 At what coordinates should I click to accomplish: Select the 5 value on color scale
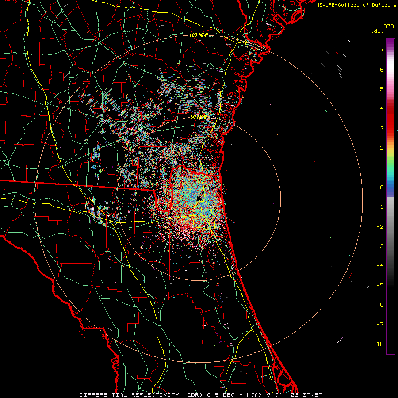tap(382, 89)
